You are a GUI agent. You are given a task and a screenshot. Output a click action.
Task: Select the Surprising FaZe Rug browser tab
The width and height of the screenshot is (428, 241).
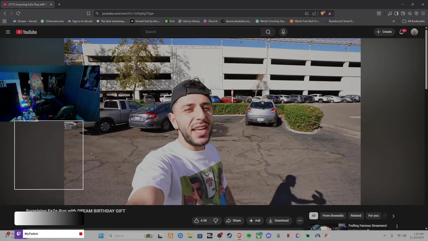(28, 4)
